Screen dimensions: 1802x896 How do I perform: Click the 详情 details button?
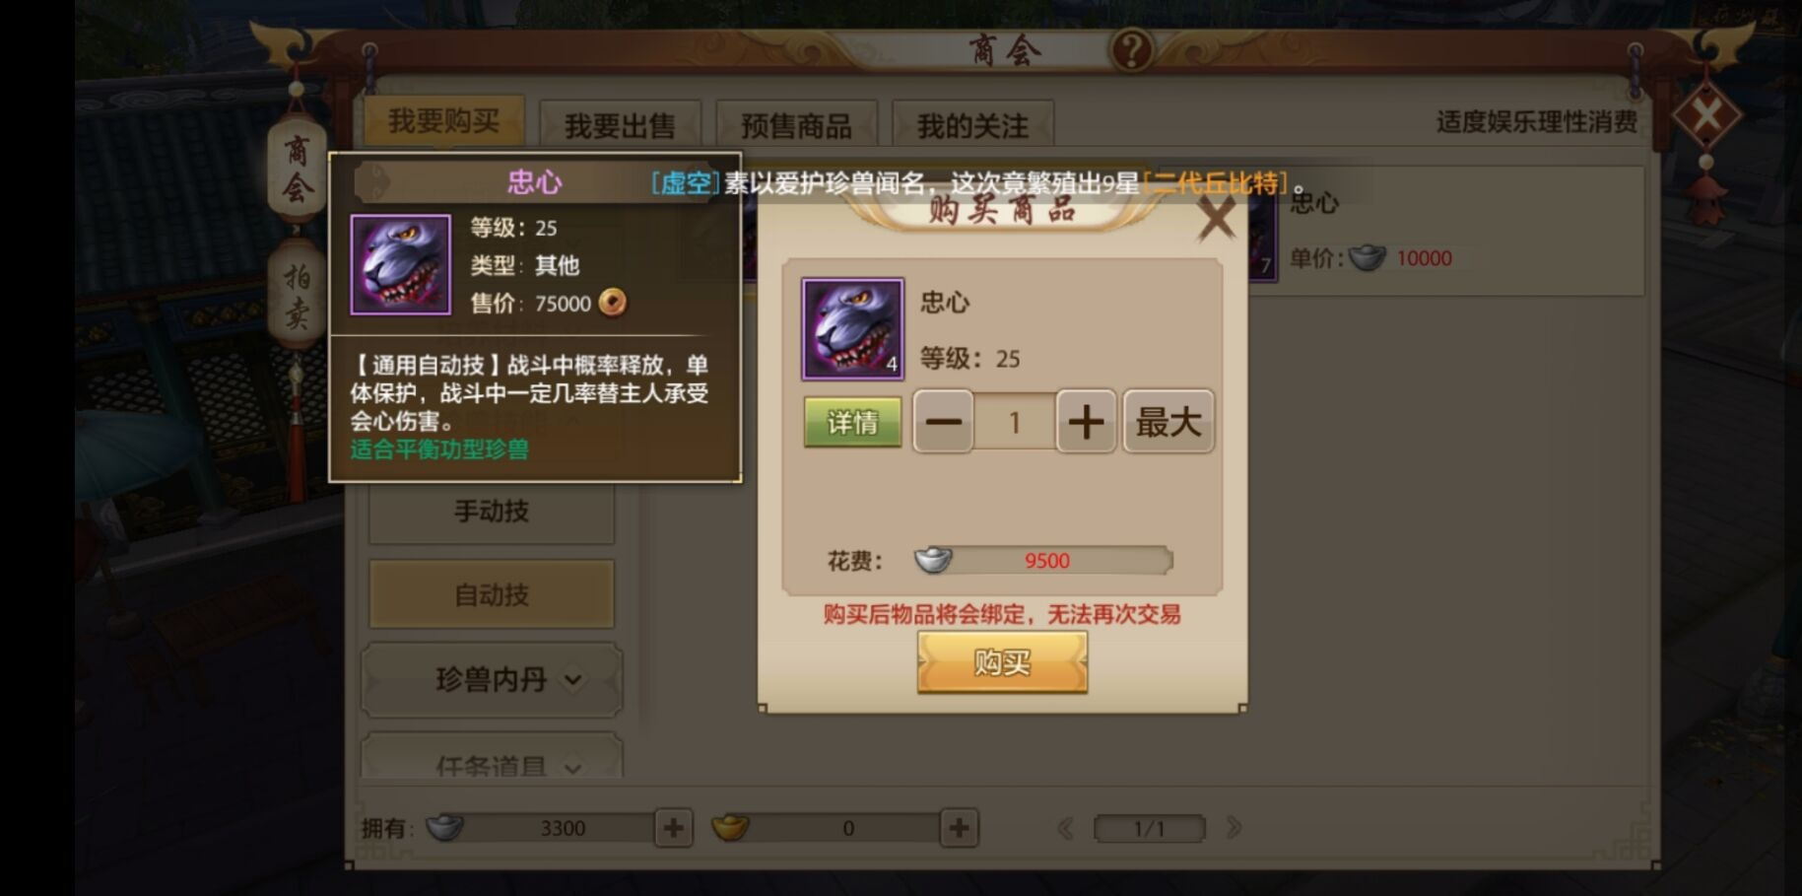[x=852, y=423]
